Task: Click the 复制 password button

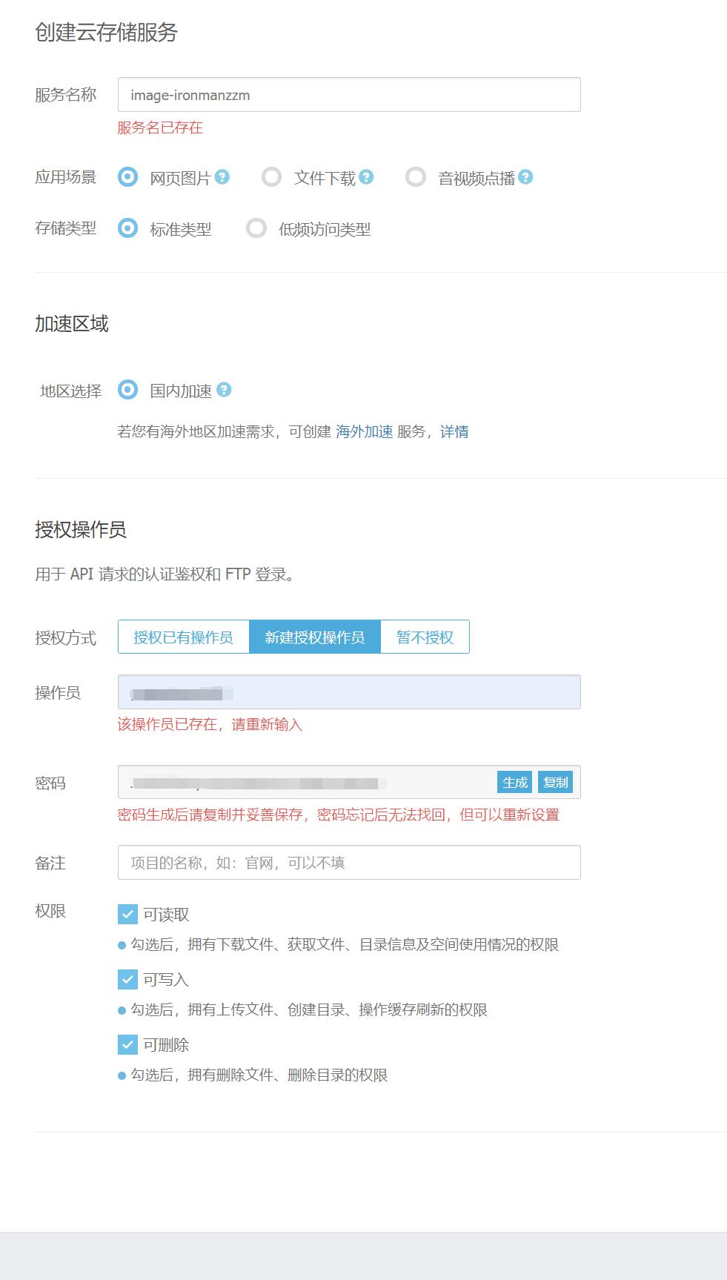Action: pyautogui.click(x=555, y=782)
